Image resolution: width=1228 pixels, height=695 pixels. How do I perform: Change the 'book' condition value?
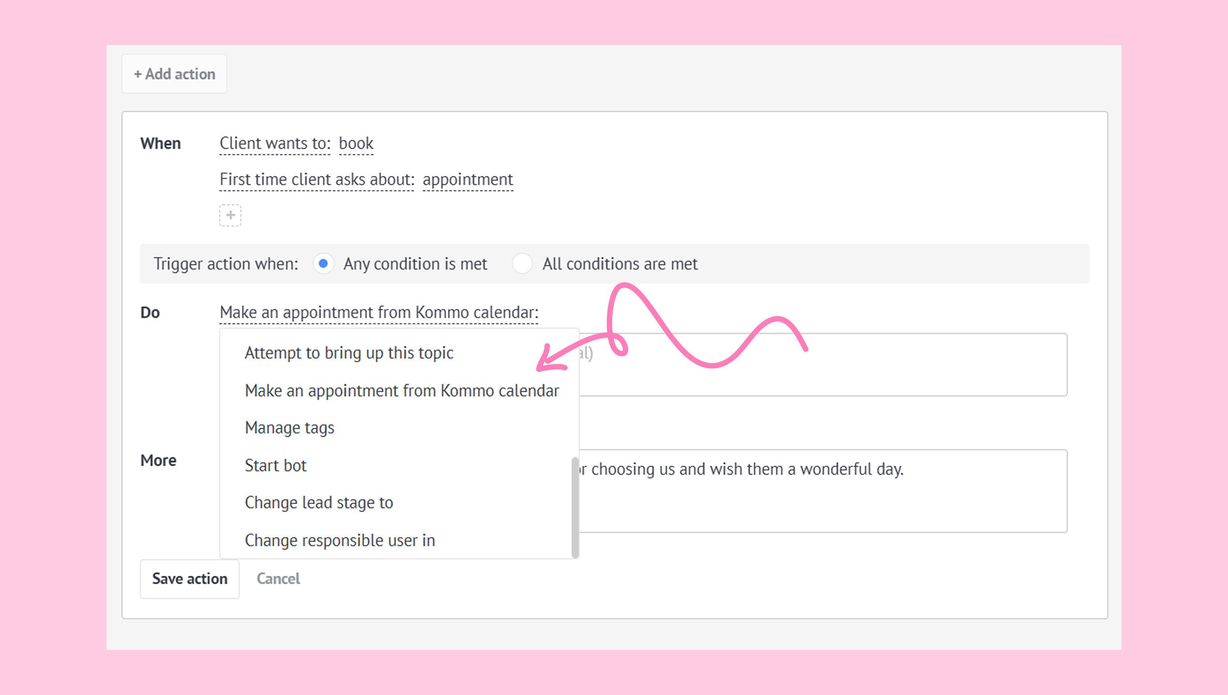(356, 143)
